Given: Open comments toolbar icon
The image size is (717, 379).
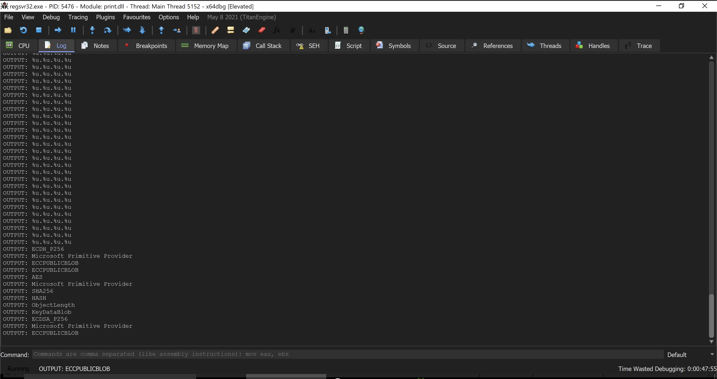Looking at the screenshot, I should point(230,30).
